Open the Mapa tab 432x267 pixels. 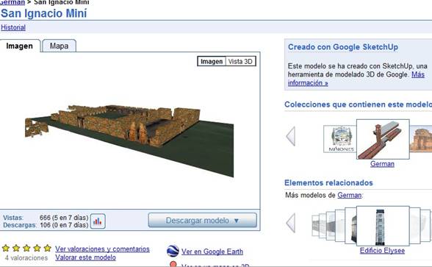pos(59,46)
